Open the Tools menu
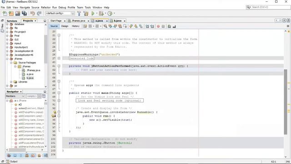The height and width of the screenshot is (164, 291). coord(88,7)
